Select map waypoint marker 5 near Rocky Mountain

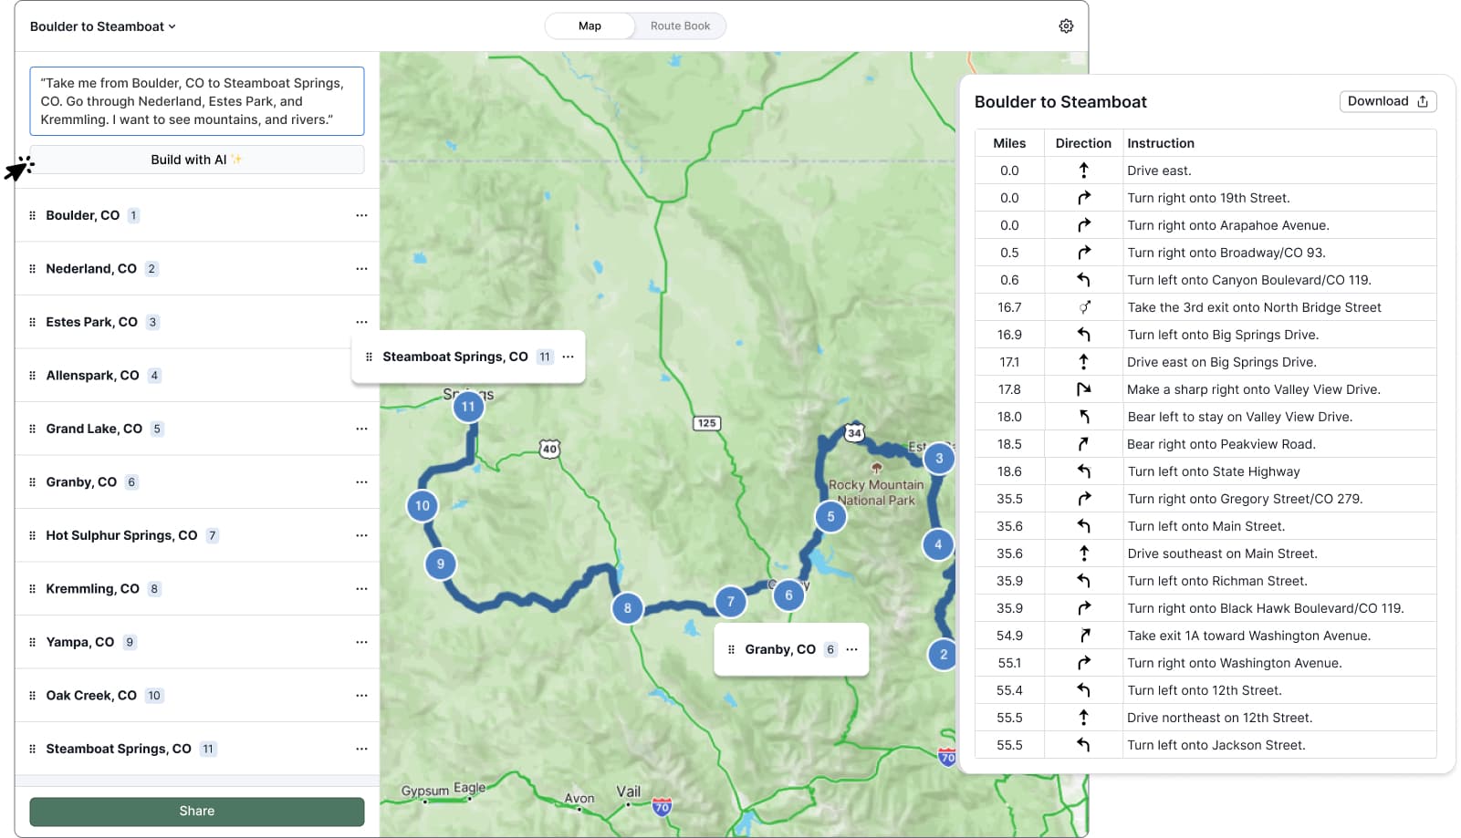click(x=830, y=517)
